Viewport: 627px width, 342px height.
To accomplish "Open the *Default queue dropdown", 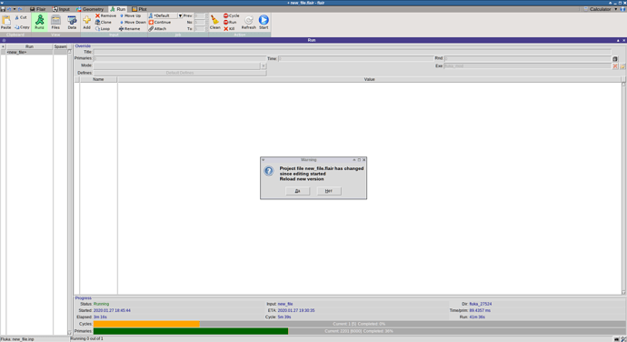I will coord(180,15).
